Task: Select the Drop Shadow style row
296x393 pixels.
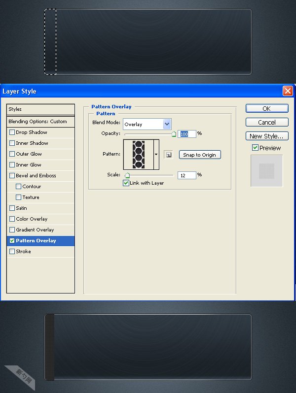Action: pos(40,132)
